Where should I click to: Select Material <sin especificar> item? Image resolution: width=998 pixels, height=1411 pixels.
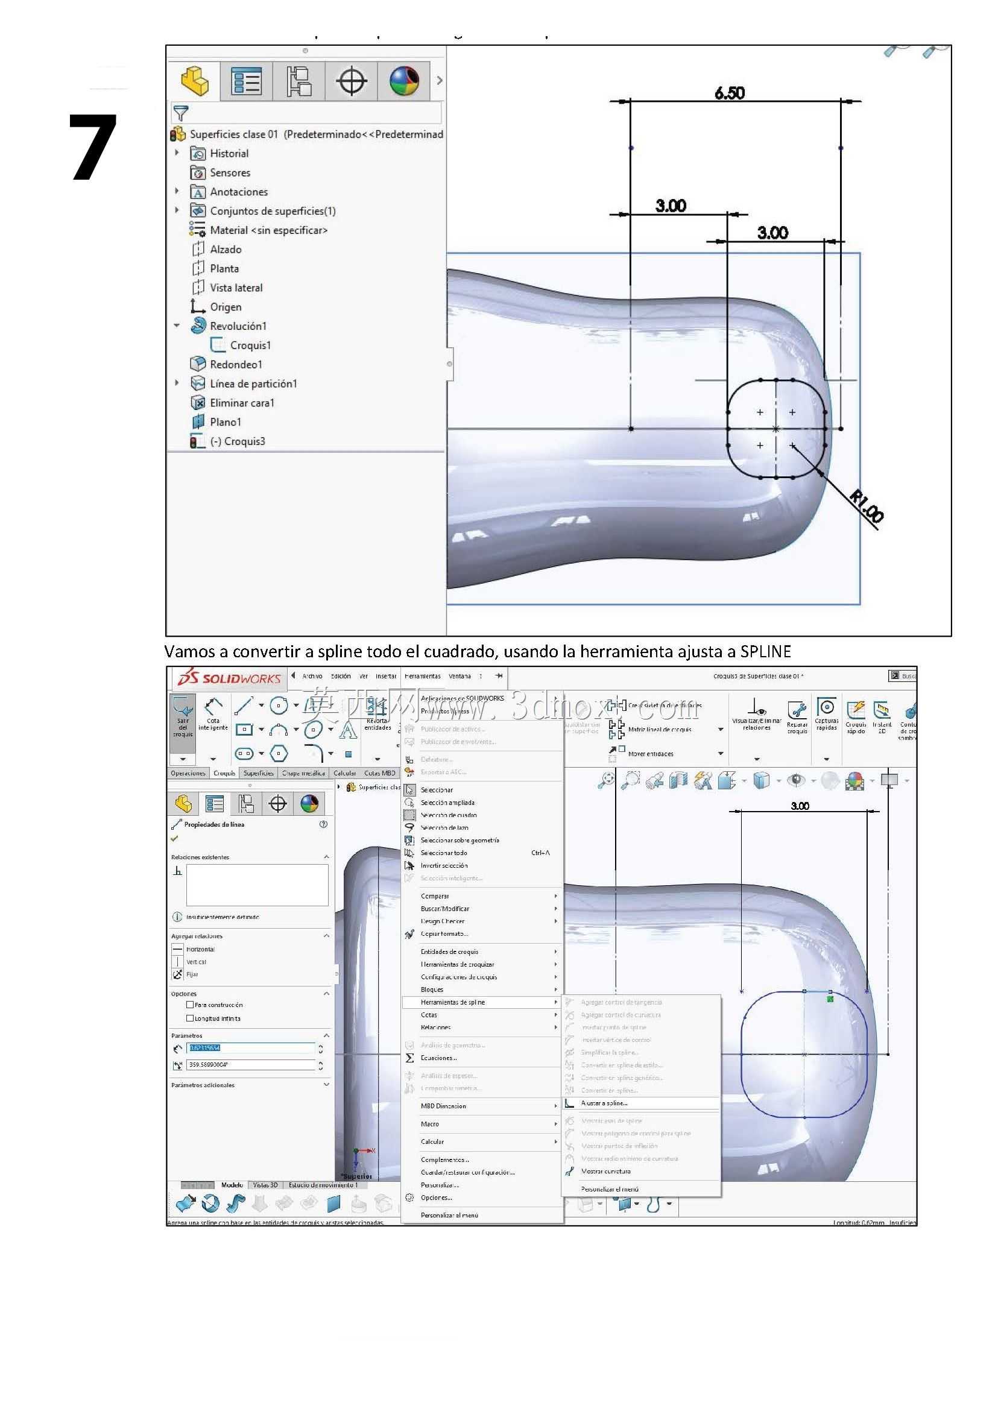pos(259,230)
